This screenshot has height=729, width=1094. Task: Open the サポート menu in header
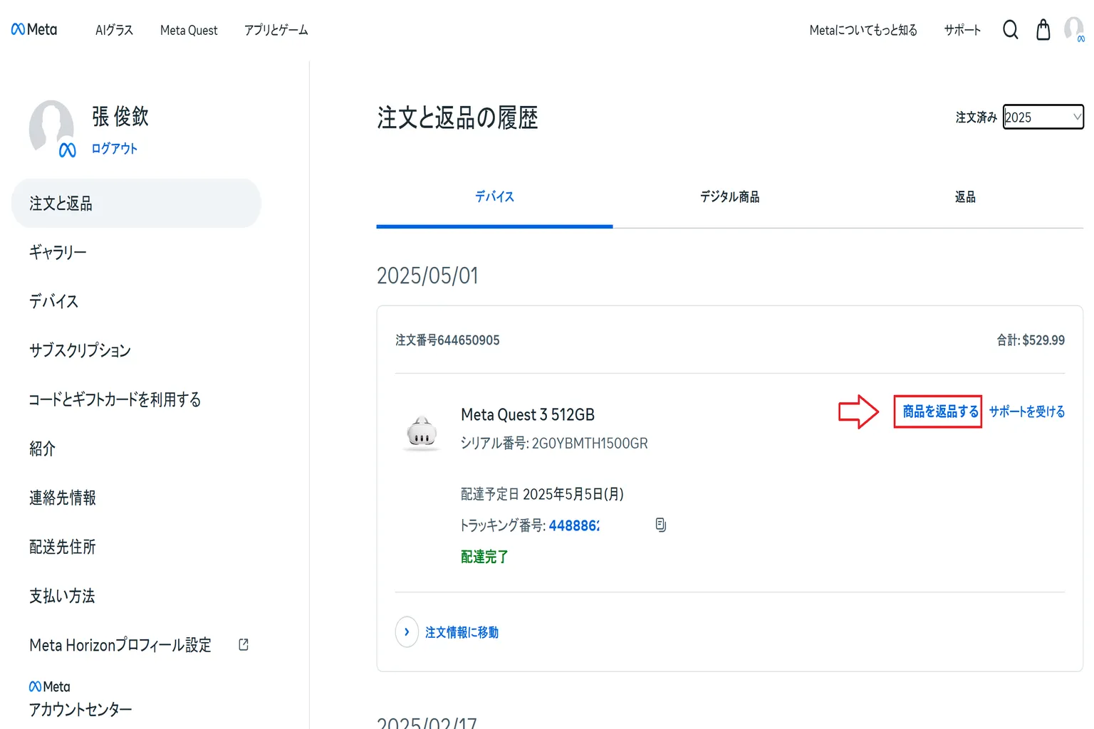point(962,30)
